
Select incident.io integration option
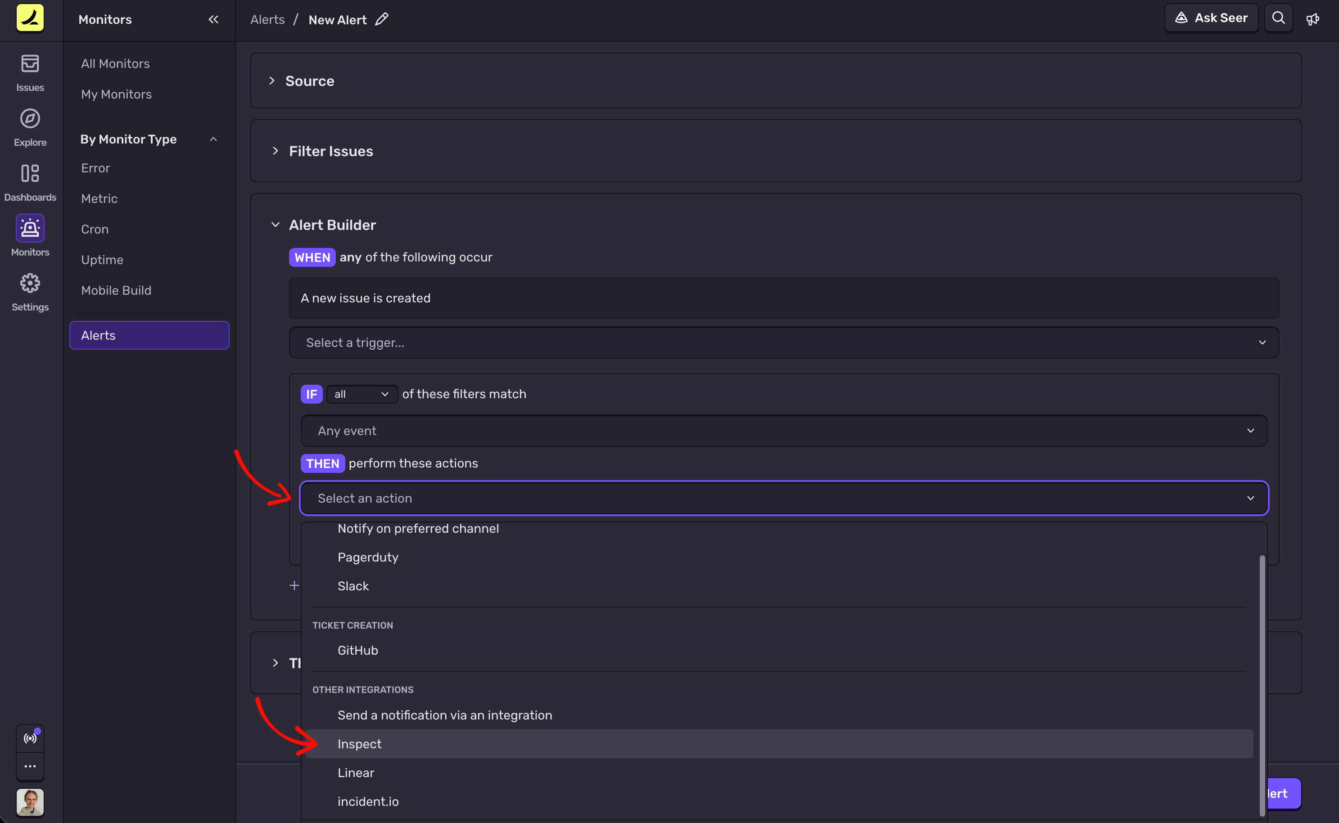click(x=778, y=802)
